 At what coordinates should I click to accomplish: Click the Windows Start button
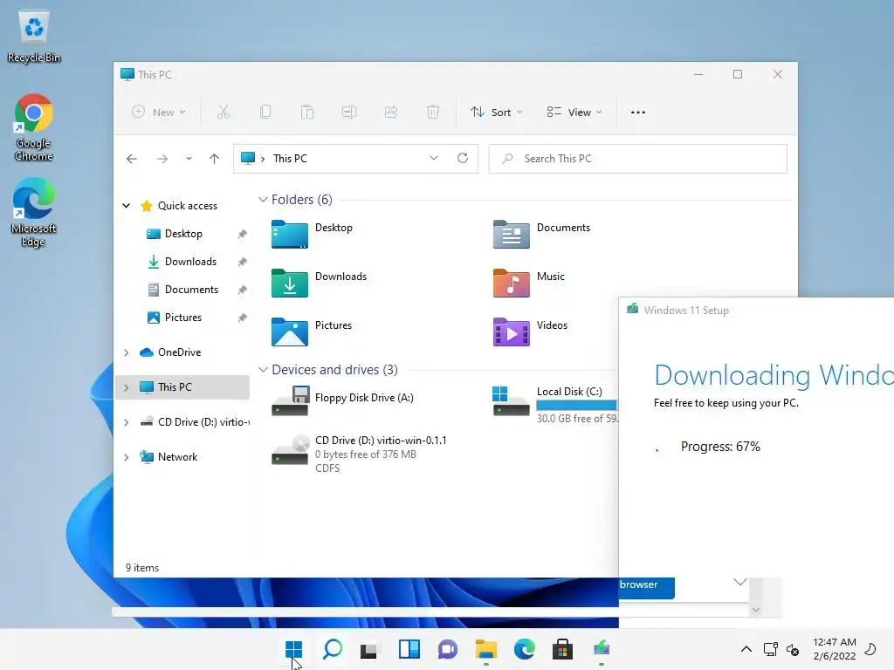(x=293, y=649)
